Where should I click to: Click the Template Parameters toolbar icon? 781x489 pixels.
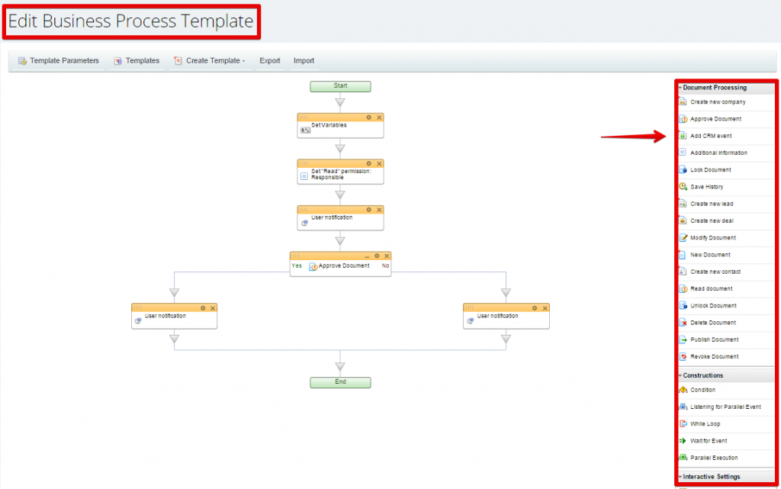pyautogui.click(x=22, y=61)
